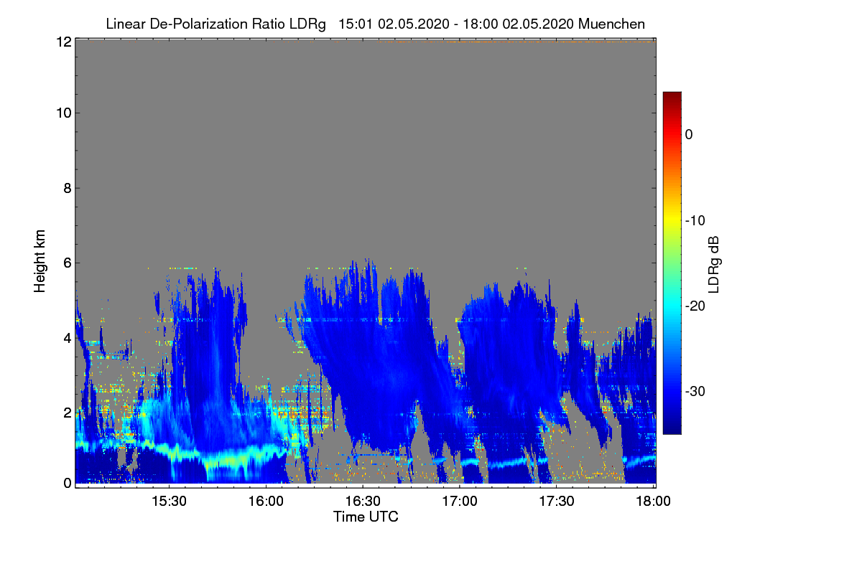Click the "15:30" time axis tick label

[x=170, y=502]
